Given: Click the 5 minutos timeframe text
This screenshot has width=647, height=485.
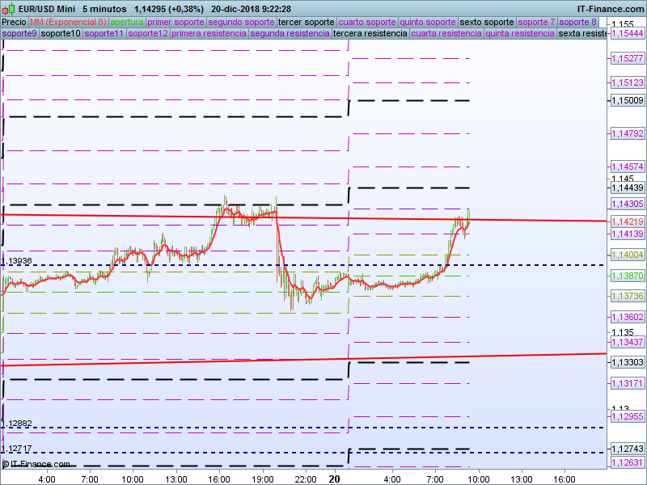Looking at the screenshot, I should (x=104, y=9).
